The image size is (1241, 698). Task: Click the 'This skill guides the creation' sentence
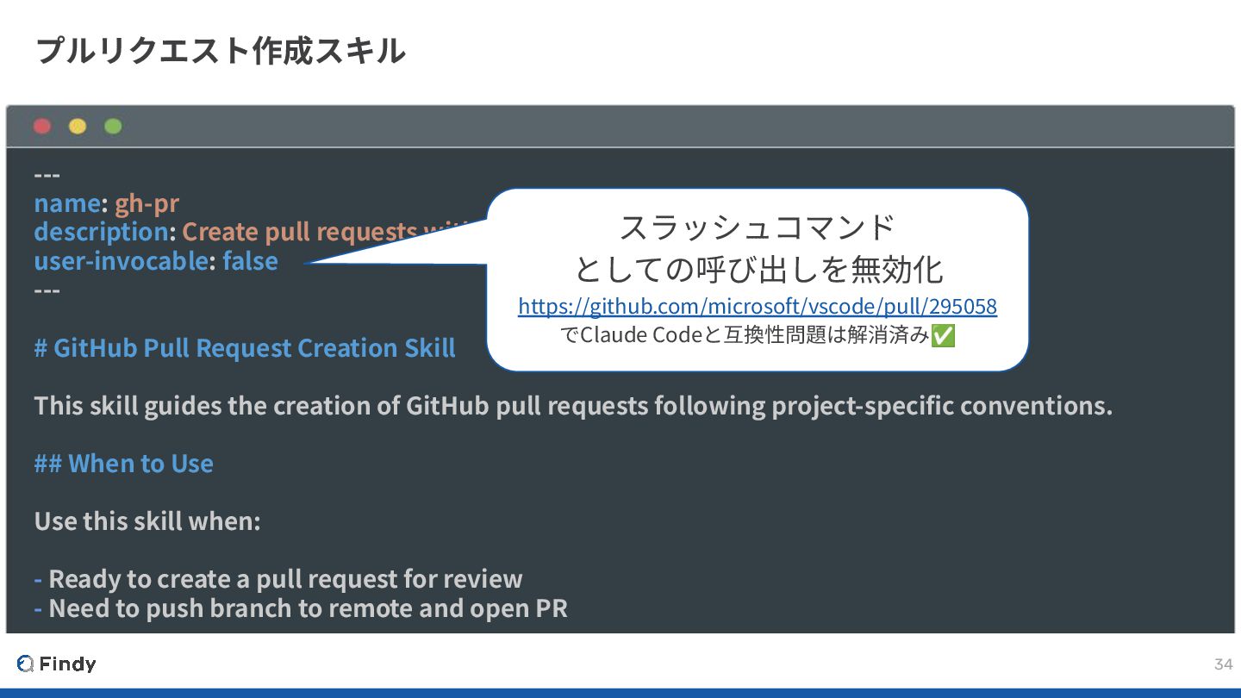[x=573, y=406]
